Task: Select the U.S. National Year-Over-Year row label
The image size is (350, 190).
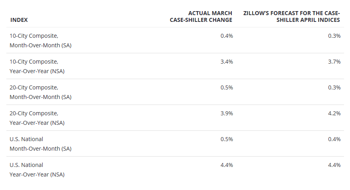Action: tap(37, 170)
